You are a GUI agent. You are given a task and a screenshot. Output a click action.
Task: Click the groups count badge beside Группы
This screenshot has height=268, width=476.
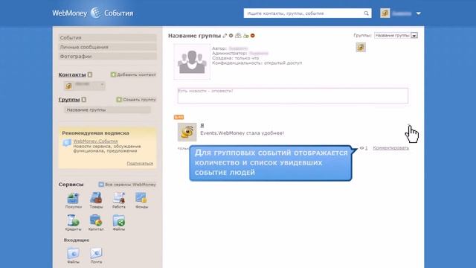84,99
